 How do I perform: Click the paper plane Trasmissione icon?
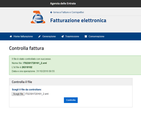tap(62, 36)
